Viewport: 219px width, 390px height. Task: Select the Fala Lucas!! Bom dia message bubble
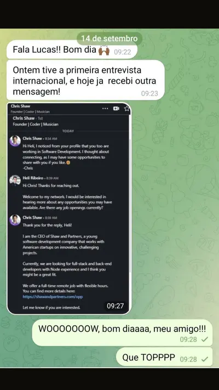pos(72,50)
